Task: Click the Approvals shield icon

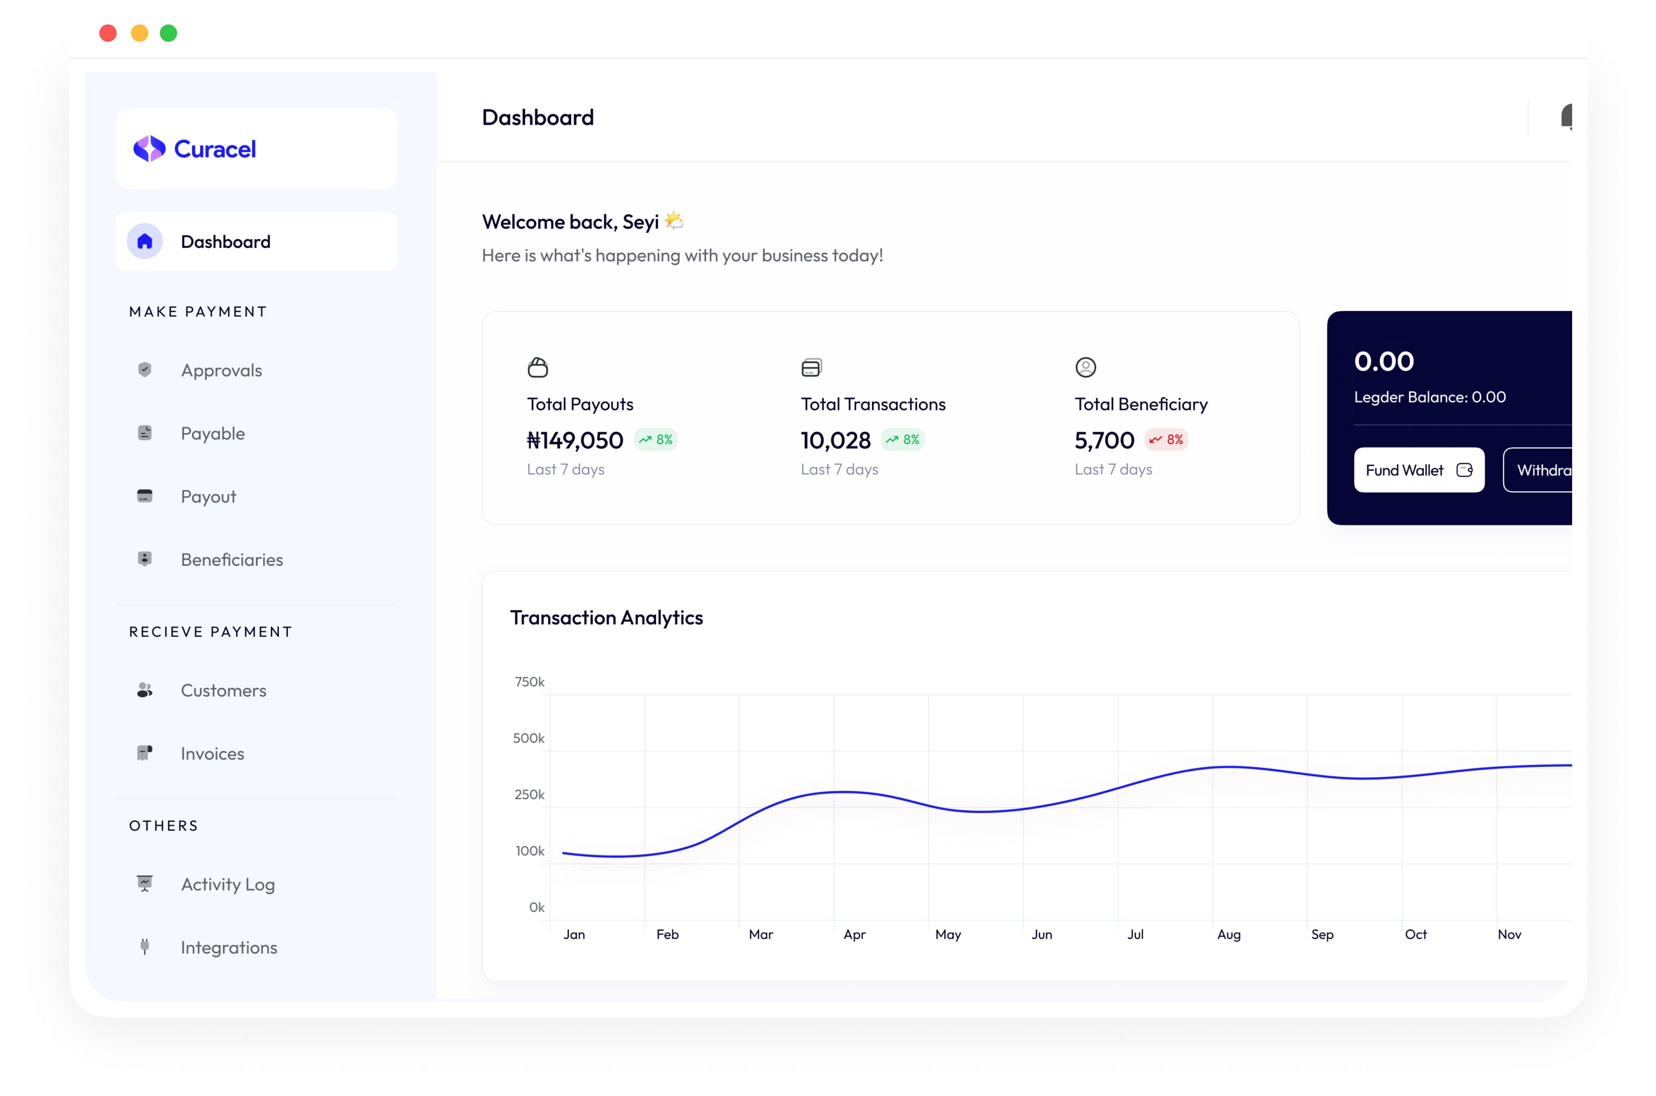Action: (145, 370)
